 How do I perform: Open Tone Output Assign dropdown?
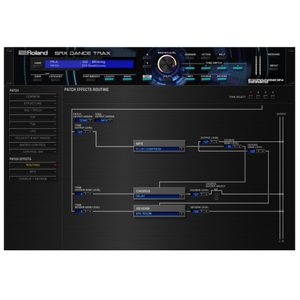point(110,120)
